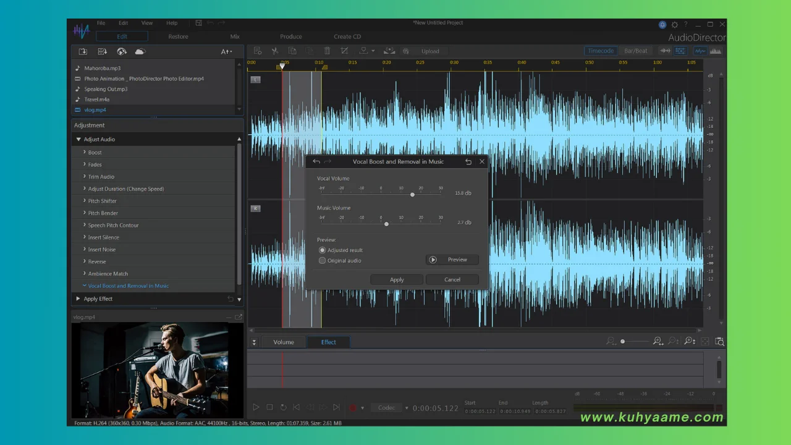Undock the vlog.mp4 preview window

[x=239, y=317]
